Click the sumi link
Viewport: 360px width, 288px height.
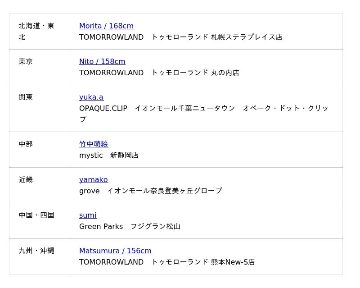pyautogui.click(x=88, y=215)
